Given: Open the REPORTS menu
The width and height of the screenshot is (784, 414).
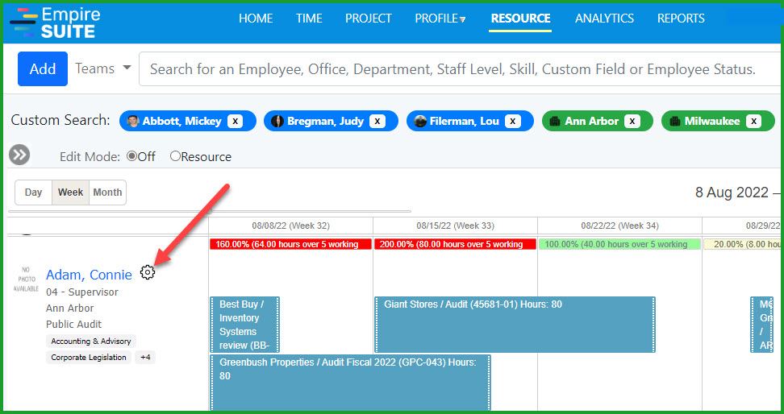Looking at the screenshot, I should (681, 19).
